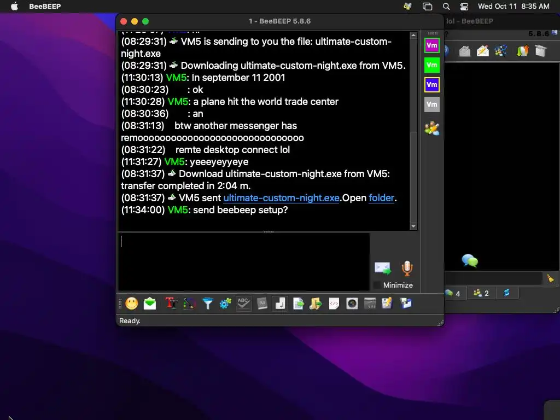Click into the message input box

[x=244, y=262]
